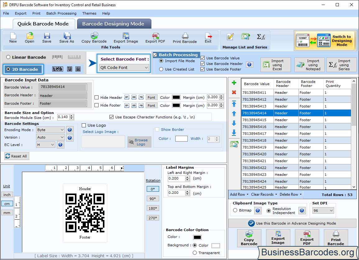Viewport: 359px width, 260px height.
Task: Click header Font button
Action: [x=151, y=97]
